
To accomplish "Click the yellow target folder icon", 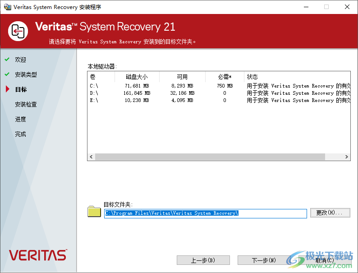I will [94, 211].
